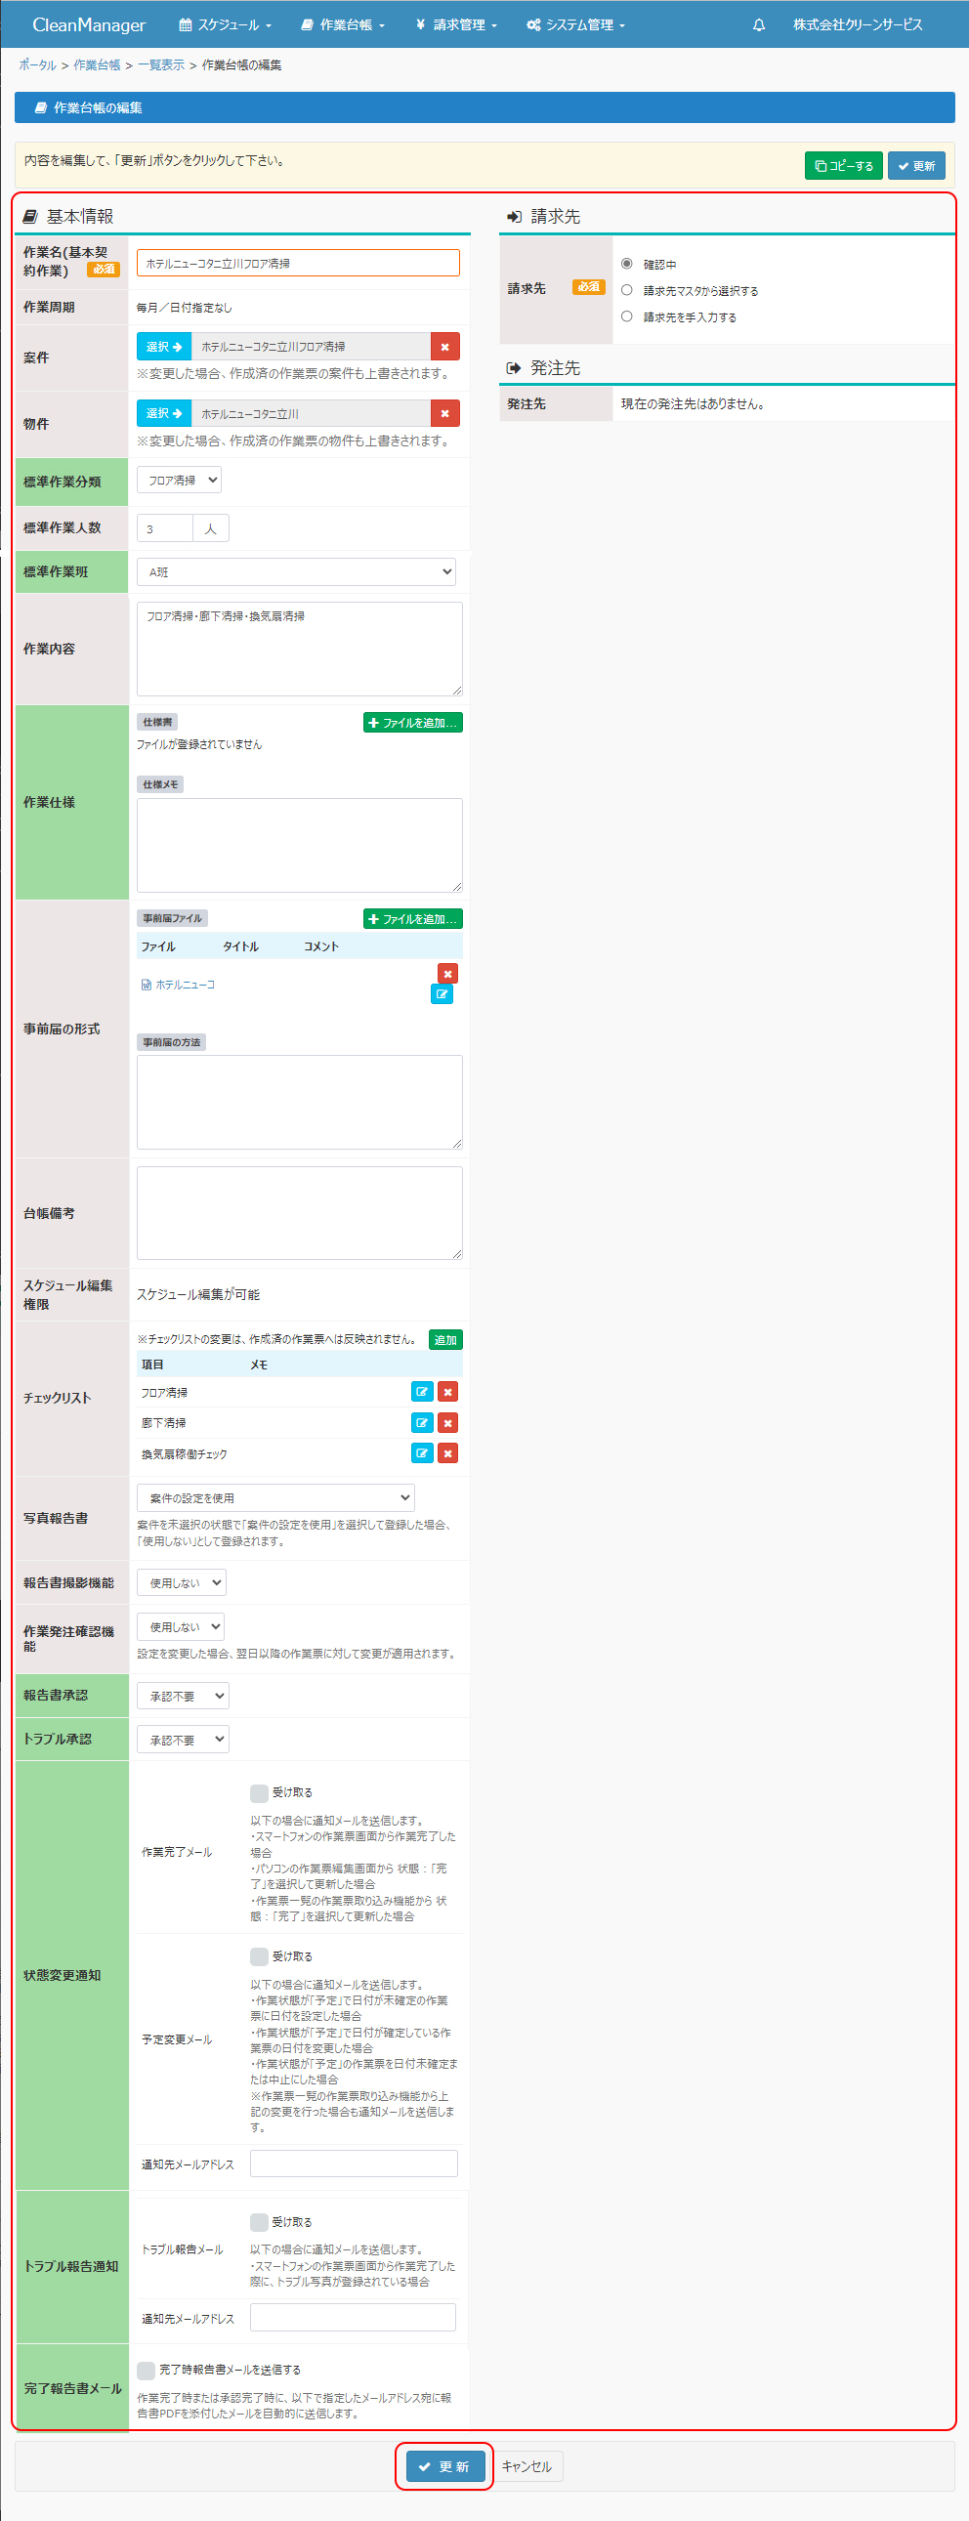
Task: Toggle 作業完了メール 受け取る checkbox
Action: pos(260,1793)
